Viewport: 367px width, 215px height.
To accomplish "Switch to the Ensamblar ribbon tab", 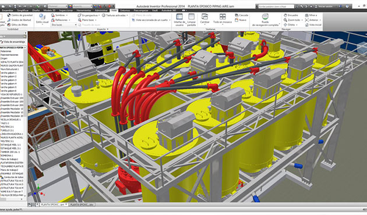I will [8, 10].
